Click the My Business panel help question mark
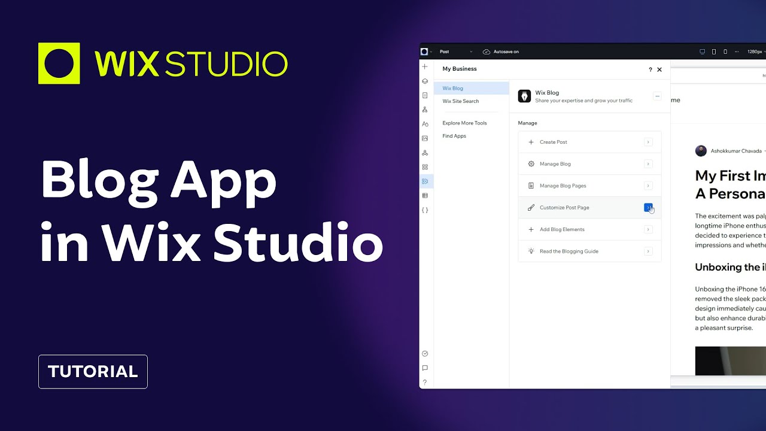The height and width of the screenshot is (431, 766). [x=651, y=69]
